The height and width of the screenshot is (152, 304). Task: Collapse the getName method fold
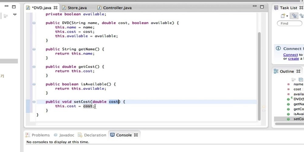(x=34, y=49)
